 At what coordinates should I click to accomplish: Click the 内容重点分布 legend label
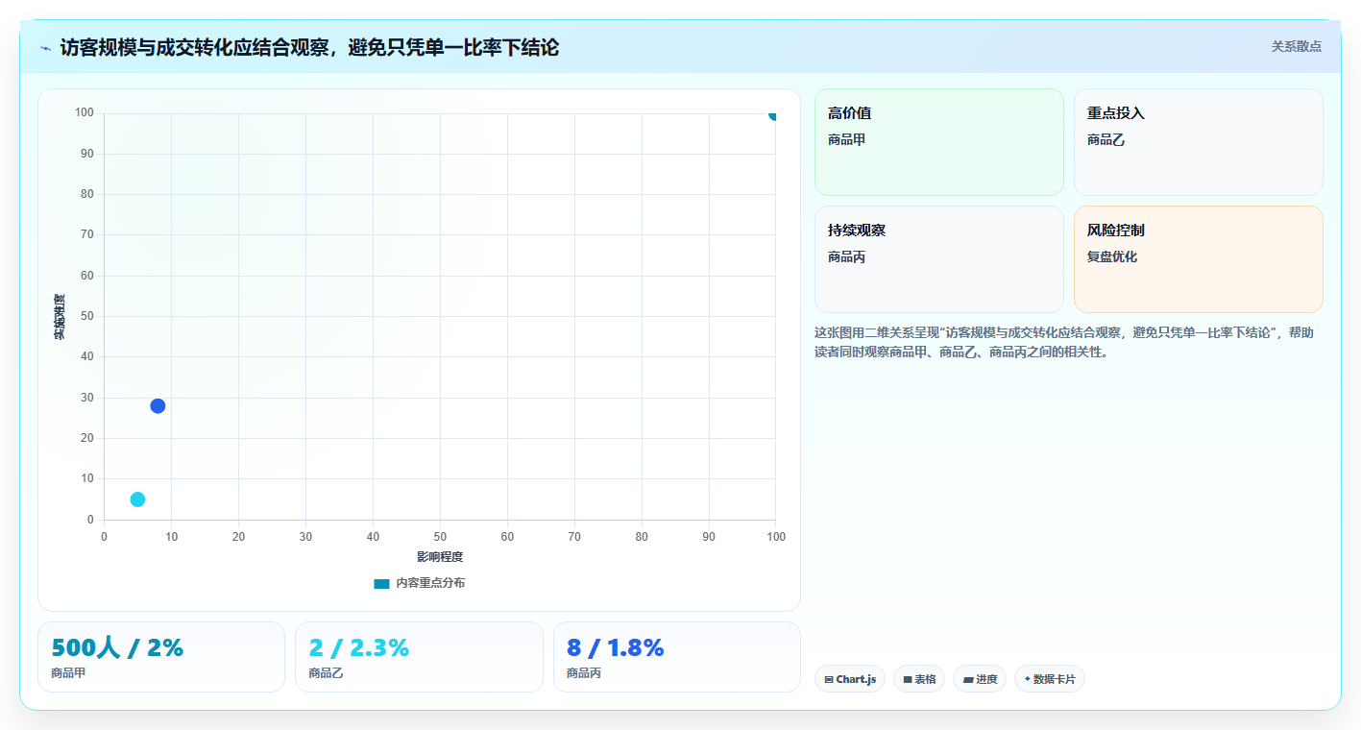[x=430, y=583]
